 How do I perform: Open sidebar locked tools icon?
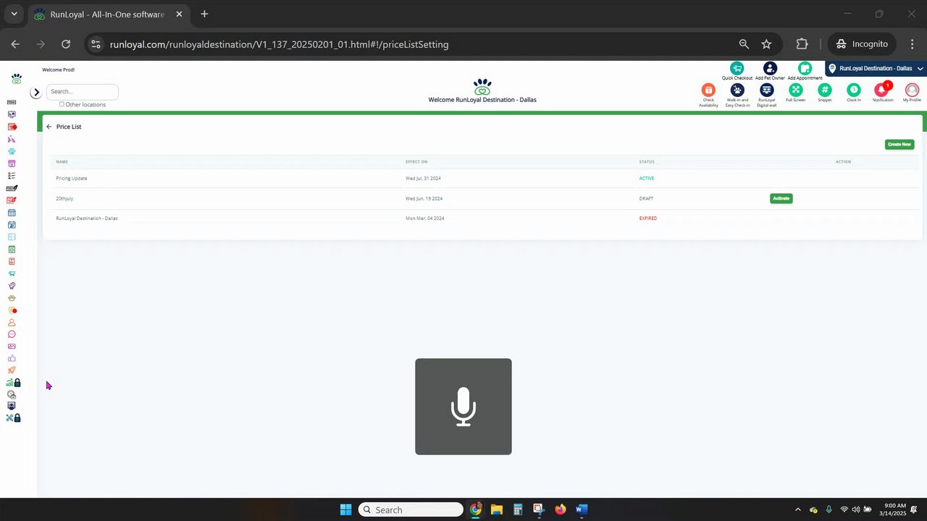click(14, 418)
